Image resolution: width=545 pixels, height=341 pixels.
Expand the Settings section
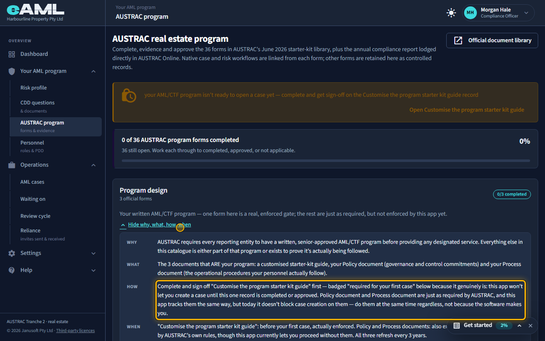[x=93, y=253]
